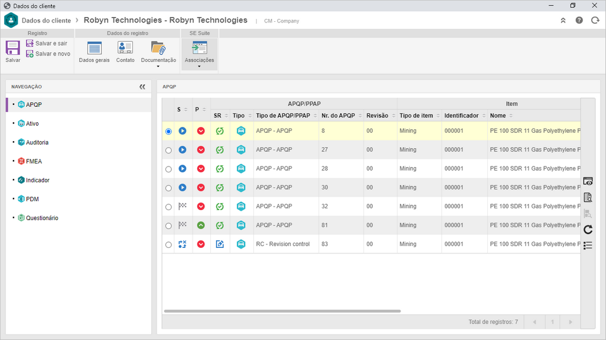606x340 pixels.
Task: Click the Salvar e sair button
Action: tap(47, 43)
